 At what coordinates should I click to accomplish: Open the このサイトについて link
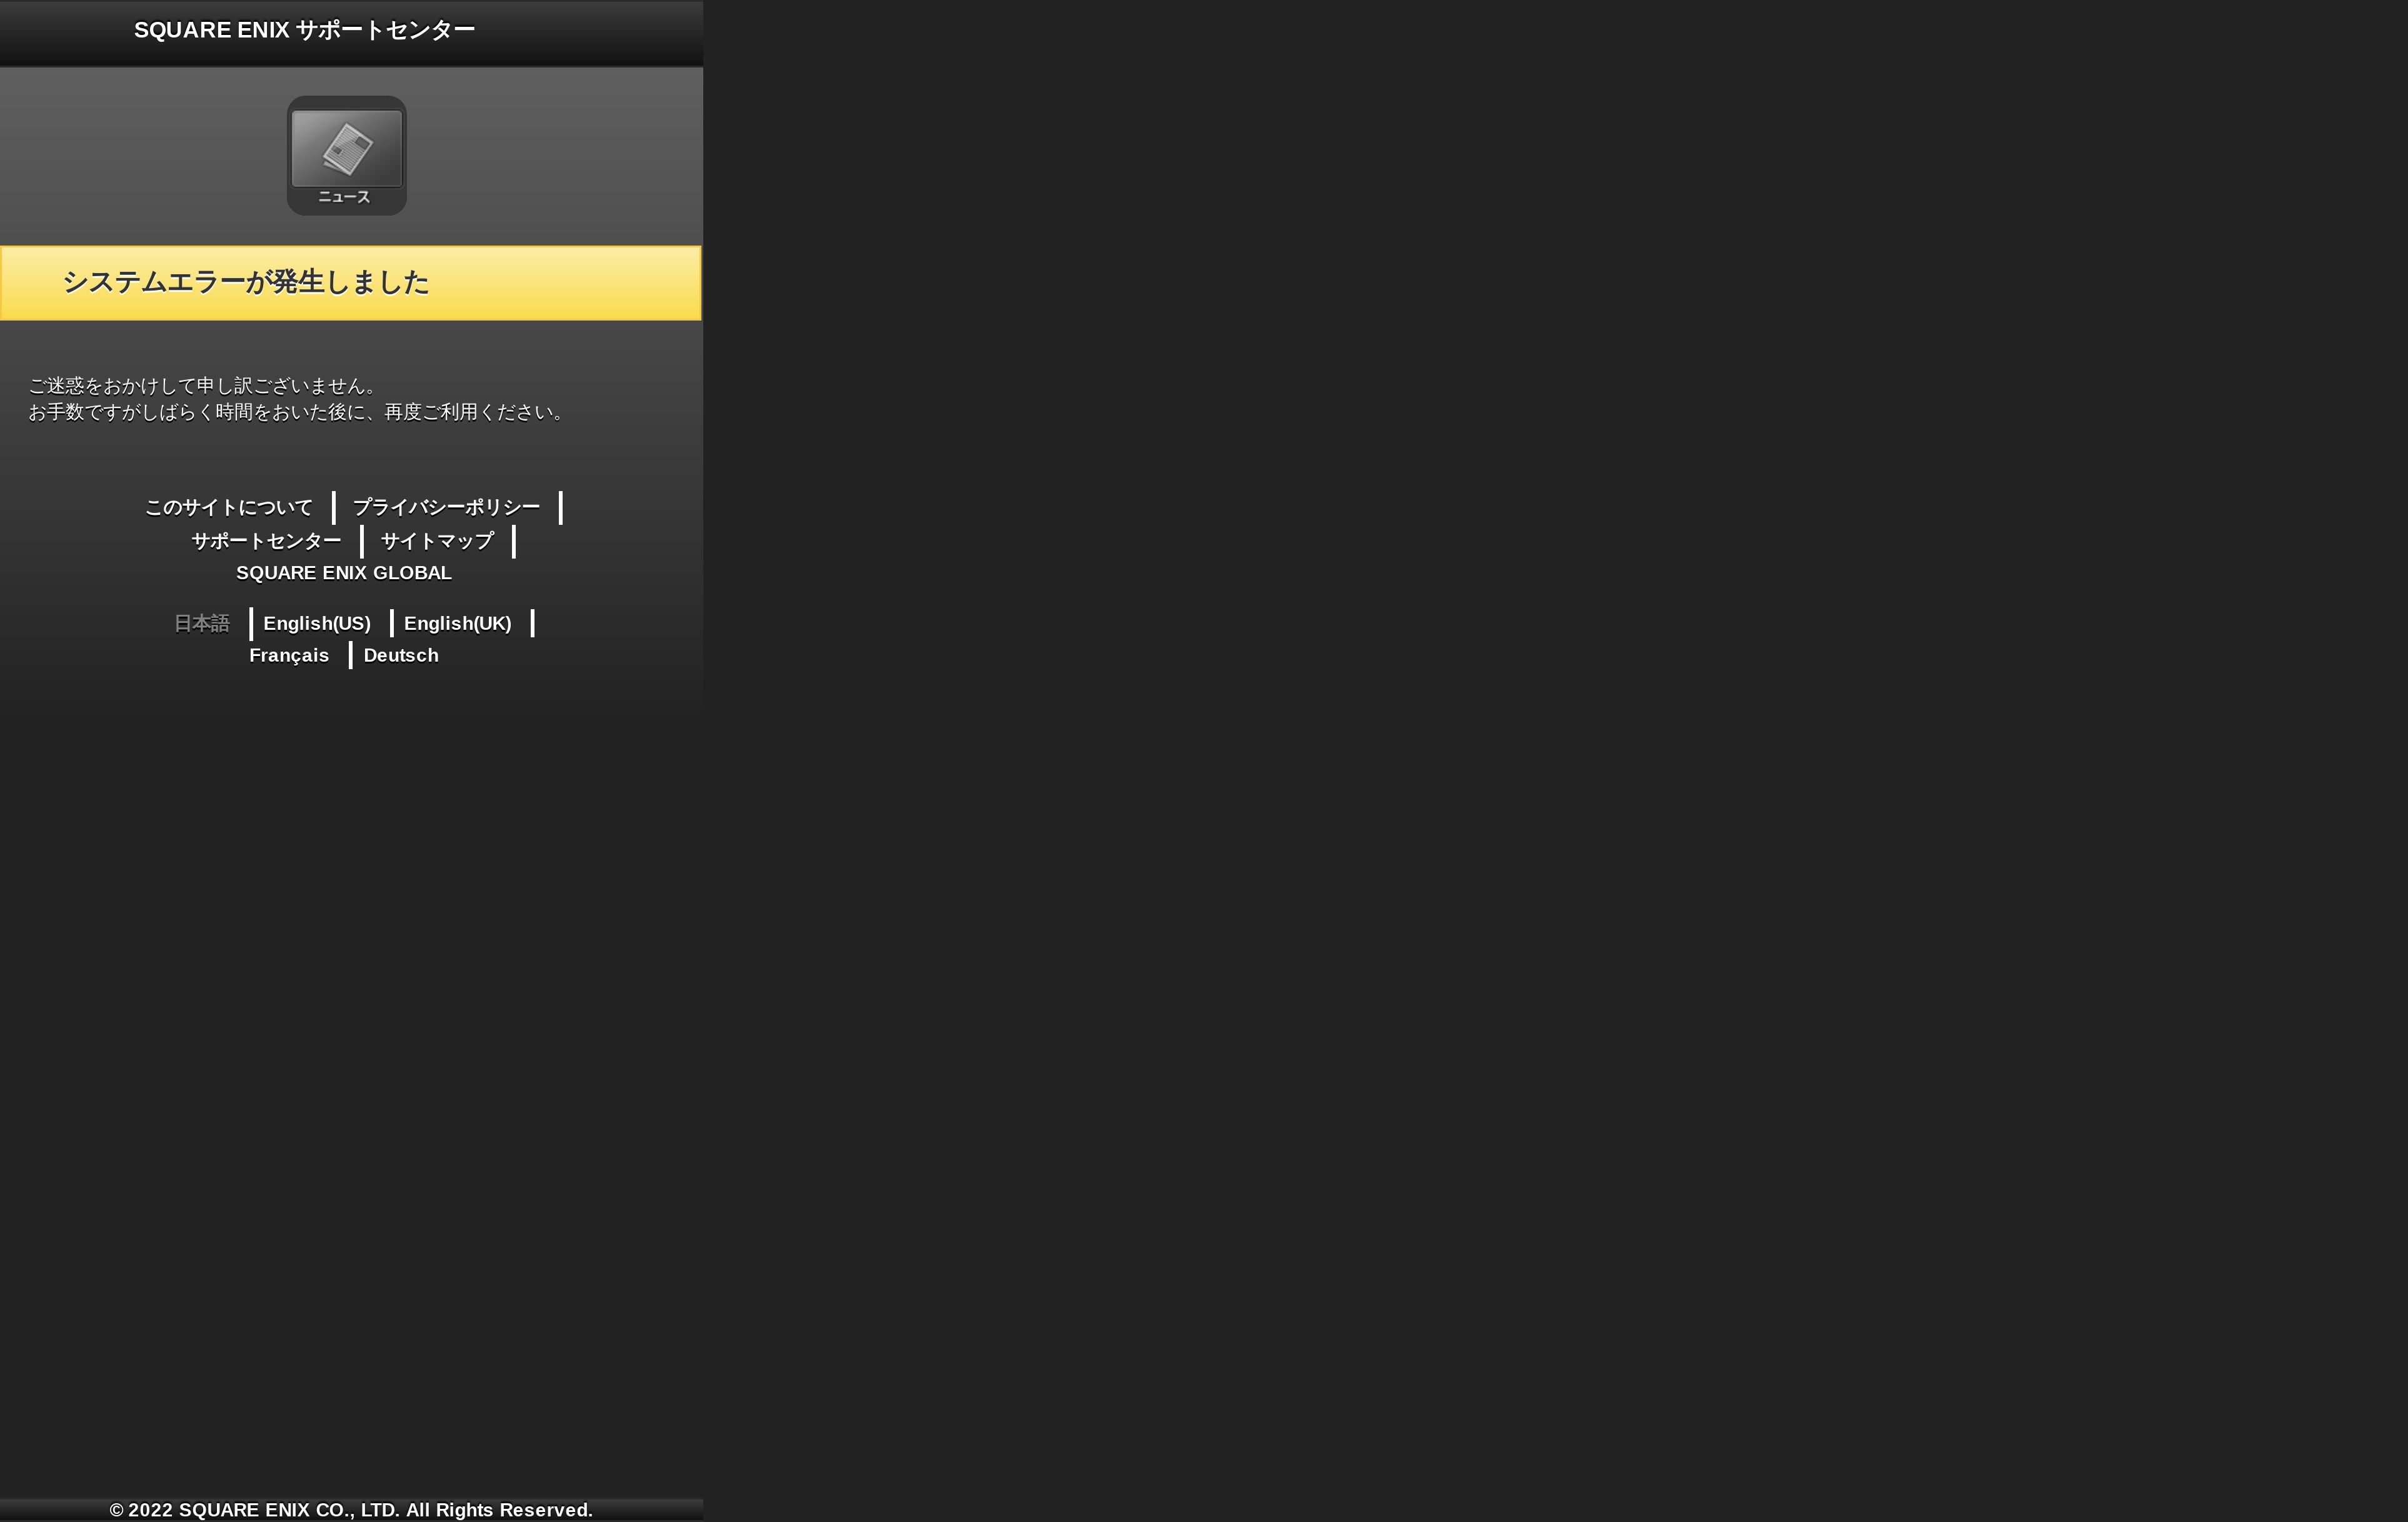tap(229, 508)
